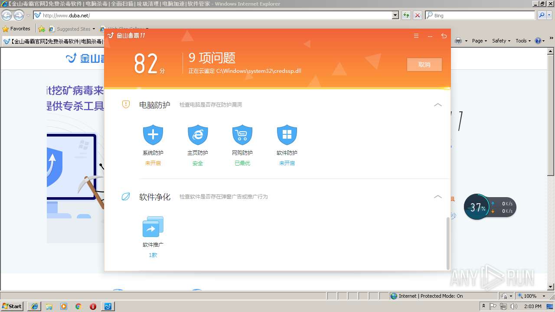The image size is (555, 312).
Task: Click the Bing search input field
Action: click(480, 15)
